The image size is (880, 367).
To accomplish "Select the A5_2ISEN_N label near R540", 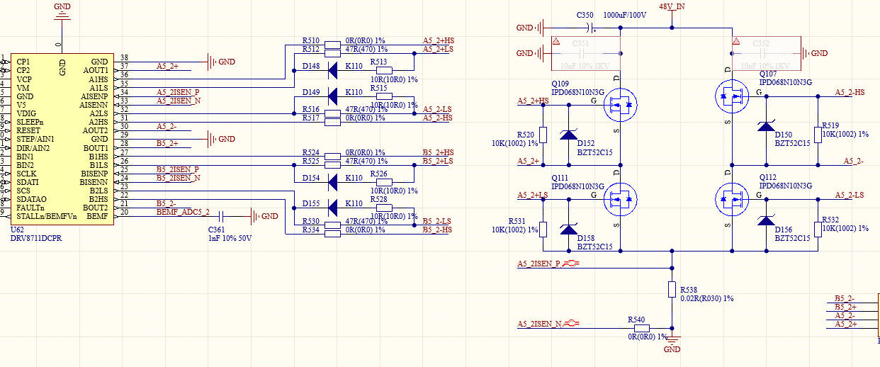I will coord(539,324).
